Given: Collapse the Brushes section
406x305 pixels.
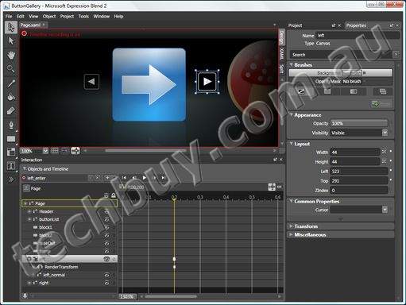Looking at the screenshot, I should pyautogui.click(x=291, y=64).
